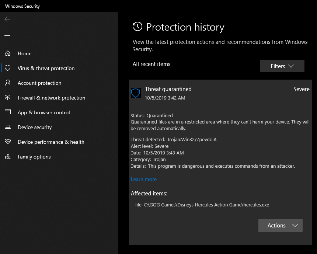The image size is (317, 254).
Task: Click the Family options people icon
Action: pyautogui.click(x=8, y=157)
